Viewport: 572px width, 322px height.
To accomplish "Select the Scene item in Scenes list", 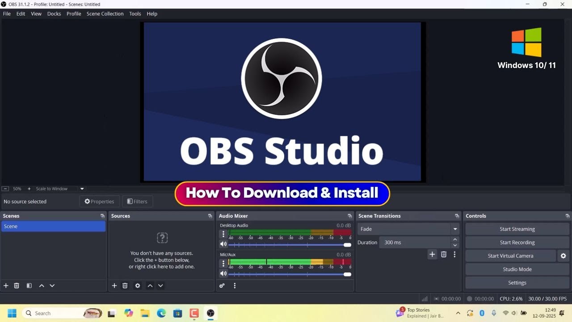I will [x=53, y=226].
